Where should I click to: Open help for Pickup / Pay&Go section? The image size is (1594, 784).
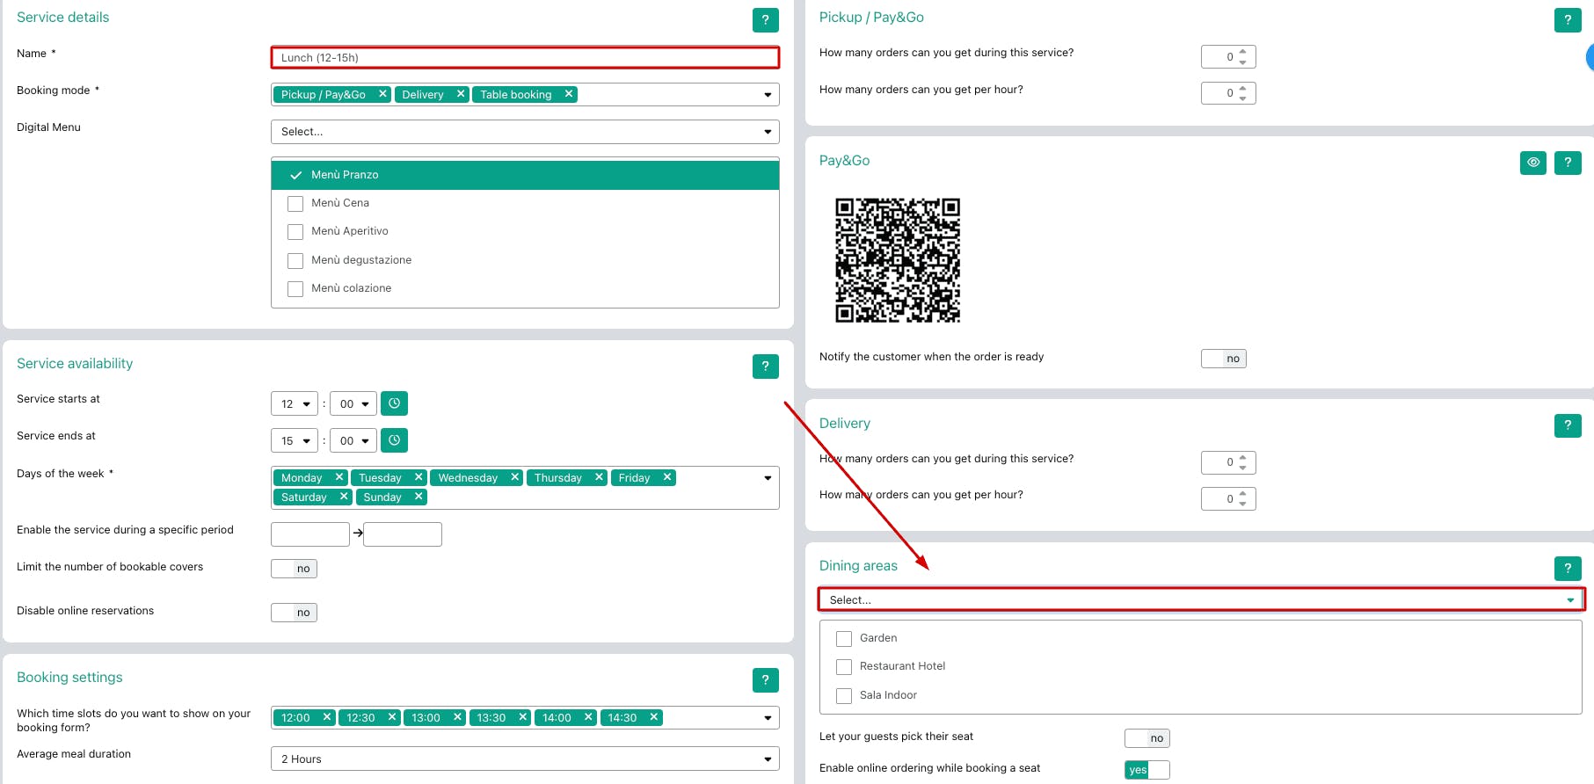coord(1568,19)
